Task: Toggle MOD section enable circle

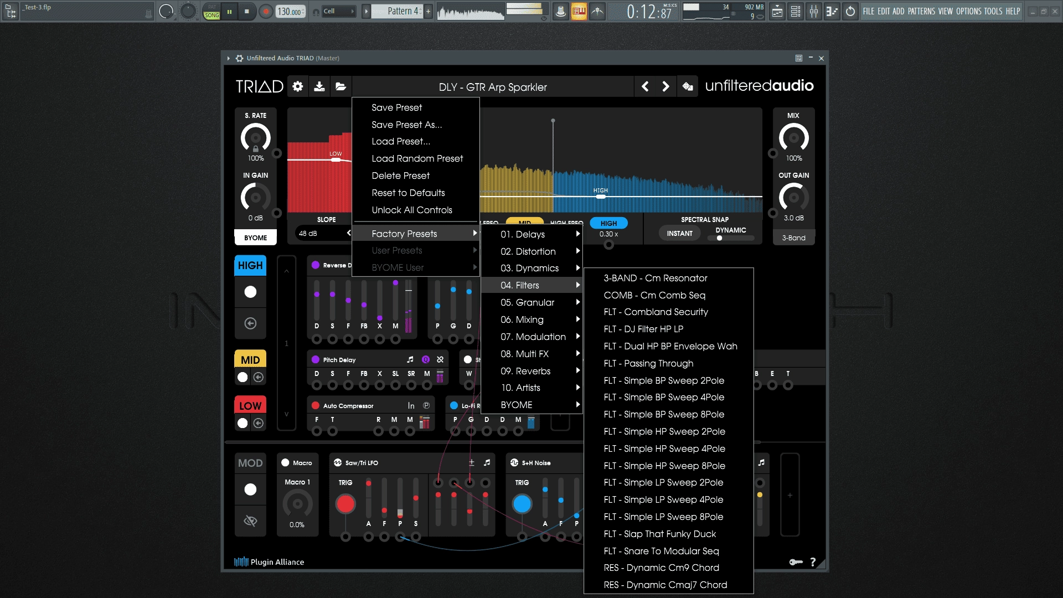Action: pos(250,489)
